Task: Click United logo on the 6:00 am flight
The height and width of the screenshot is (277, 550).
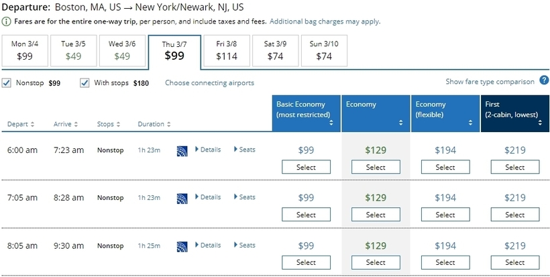Action: [x=182, y=151]
